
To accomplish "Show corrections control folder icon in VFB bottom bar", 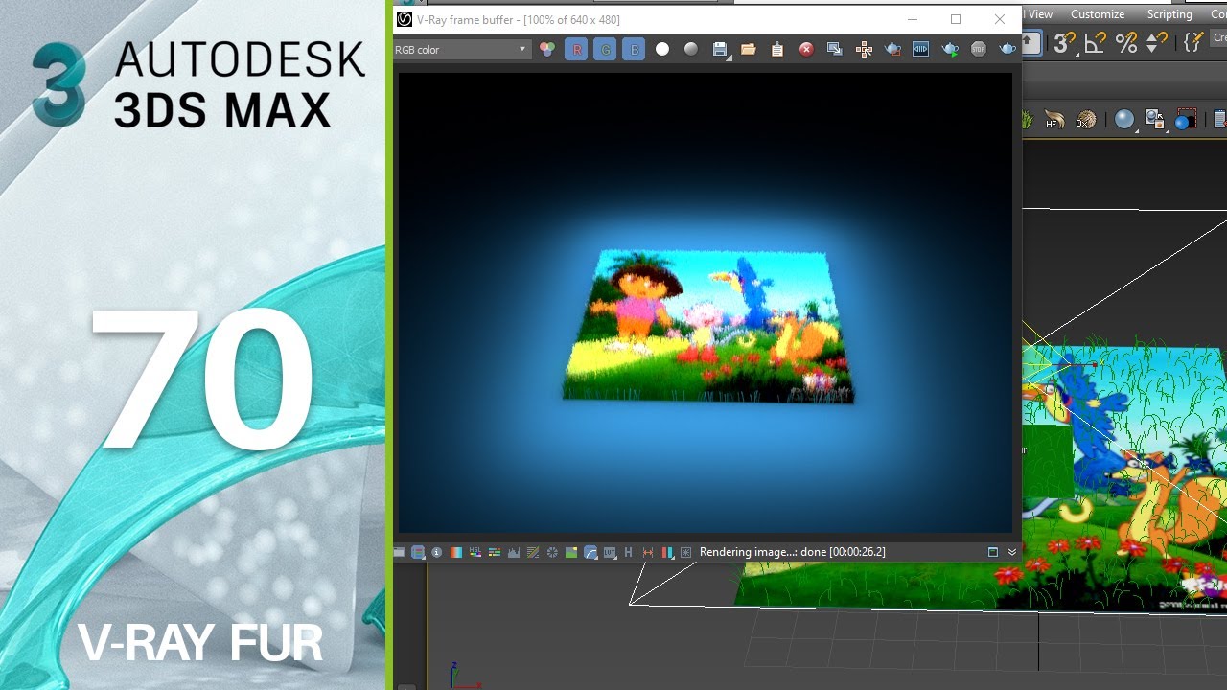I will tap(400, 552).
